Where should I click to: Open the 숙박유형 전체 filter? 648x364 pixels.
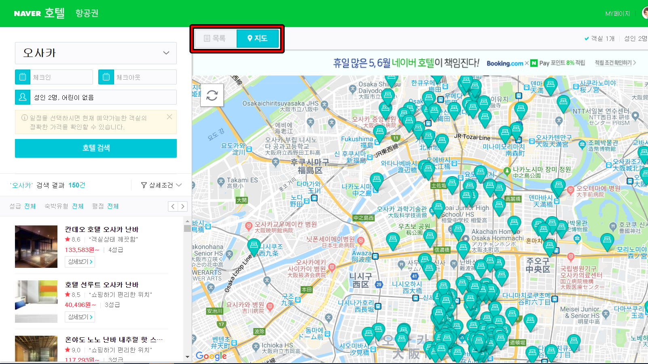64,206
